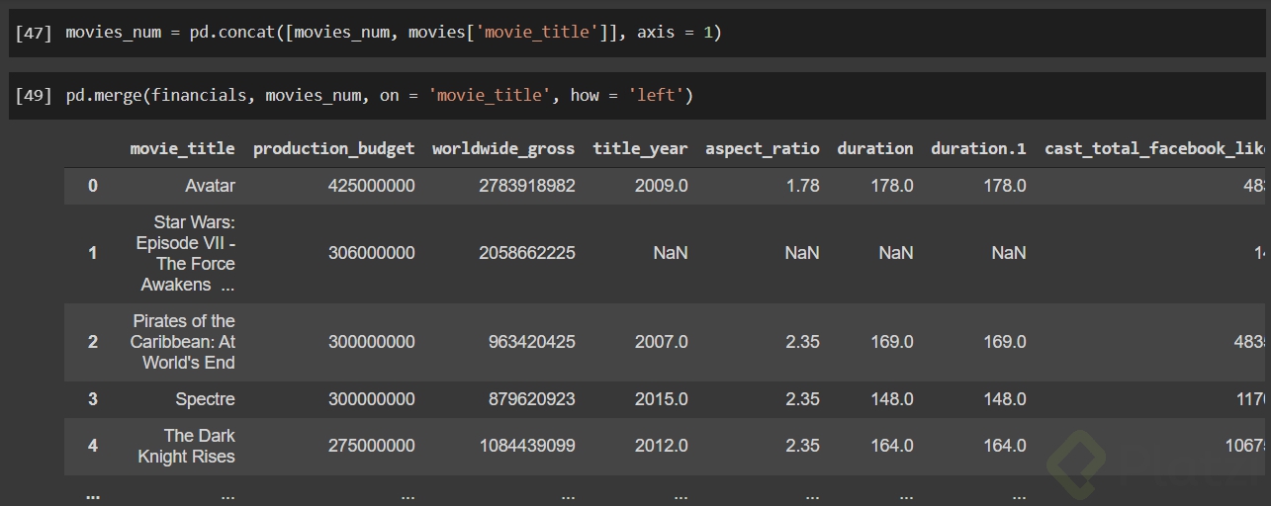Click the 1.78 aspect ratio value

click(x=802, y=186)
